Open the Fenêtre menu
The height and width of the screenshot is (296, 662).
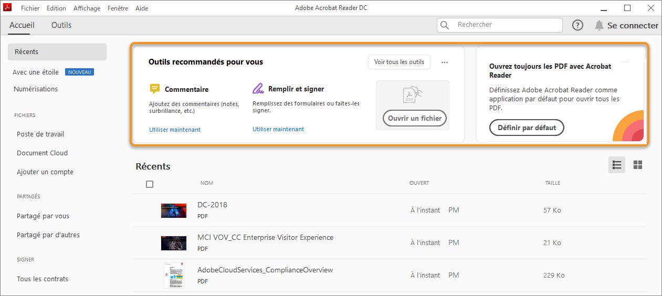point(118,8)
